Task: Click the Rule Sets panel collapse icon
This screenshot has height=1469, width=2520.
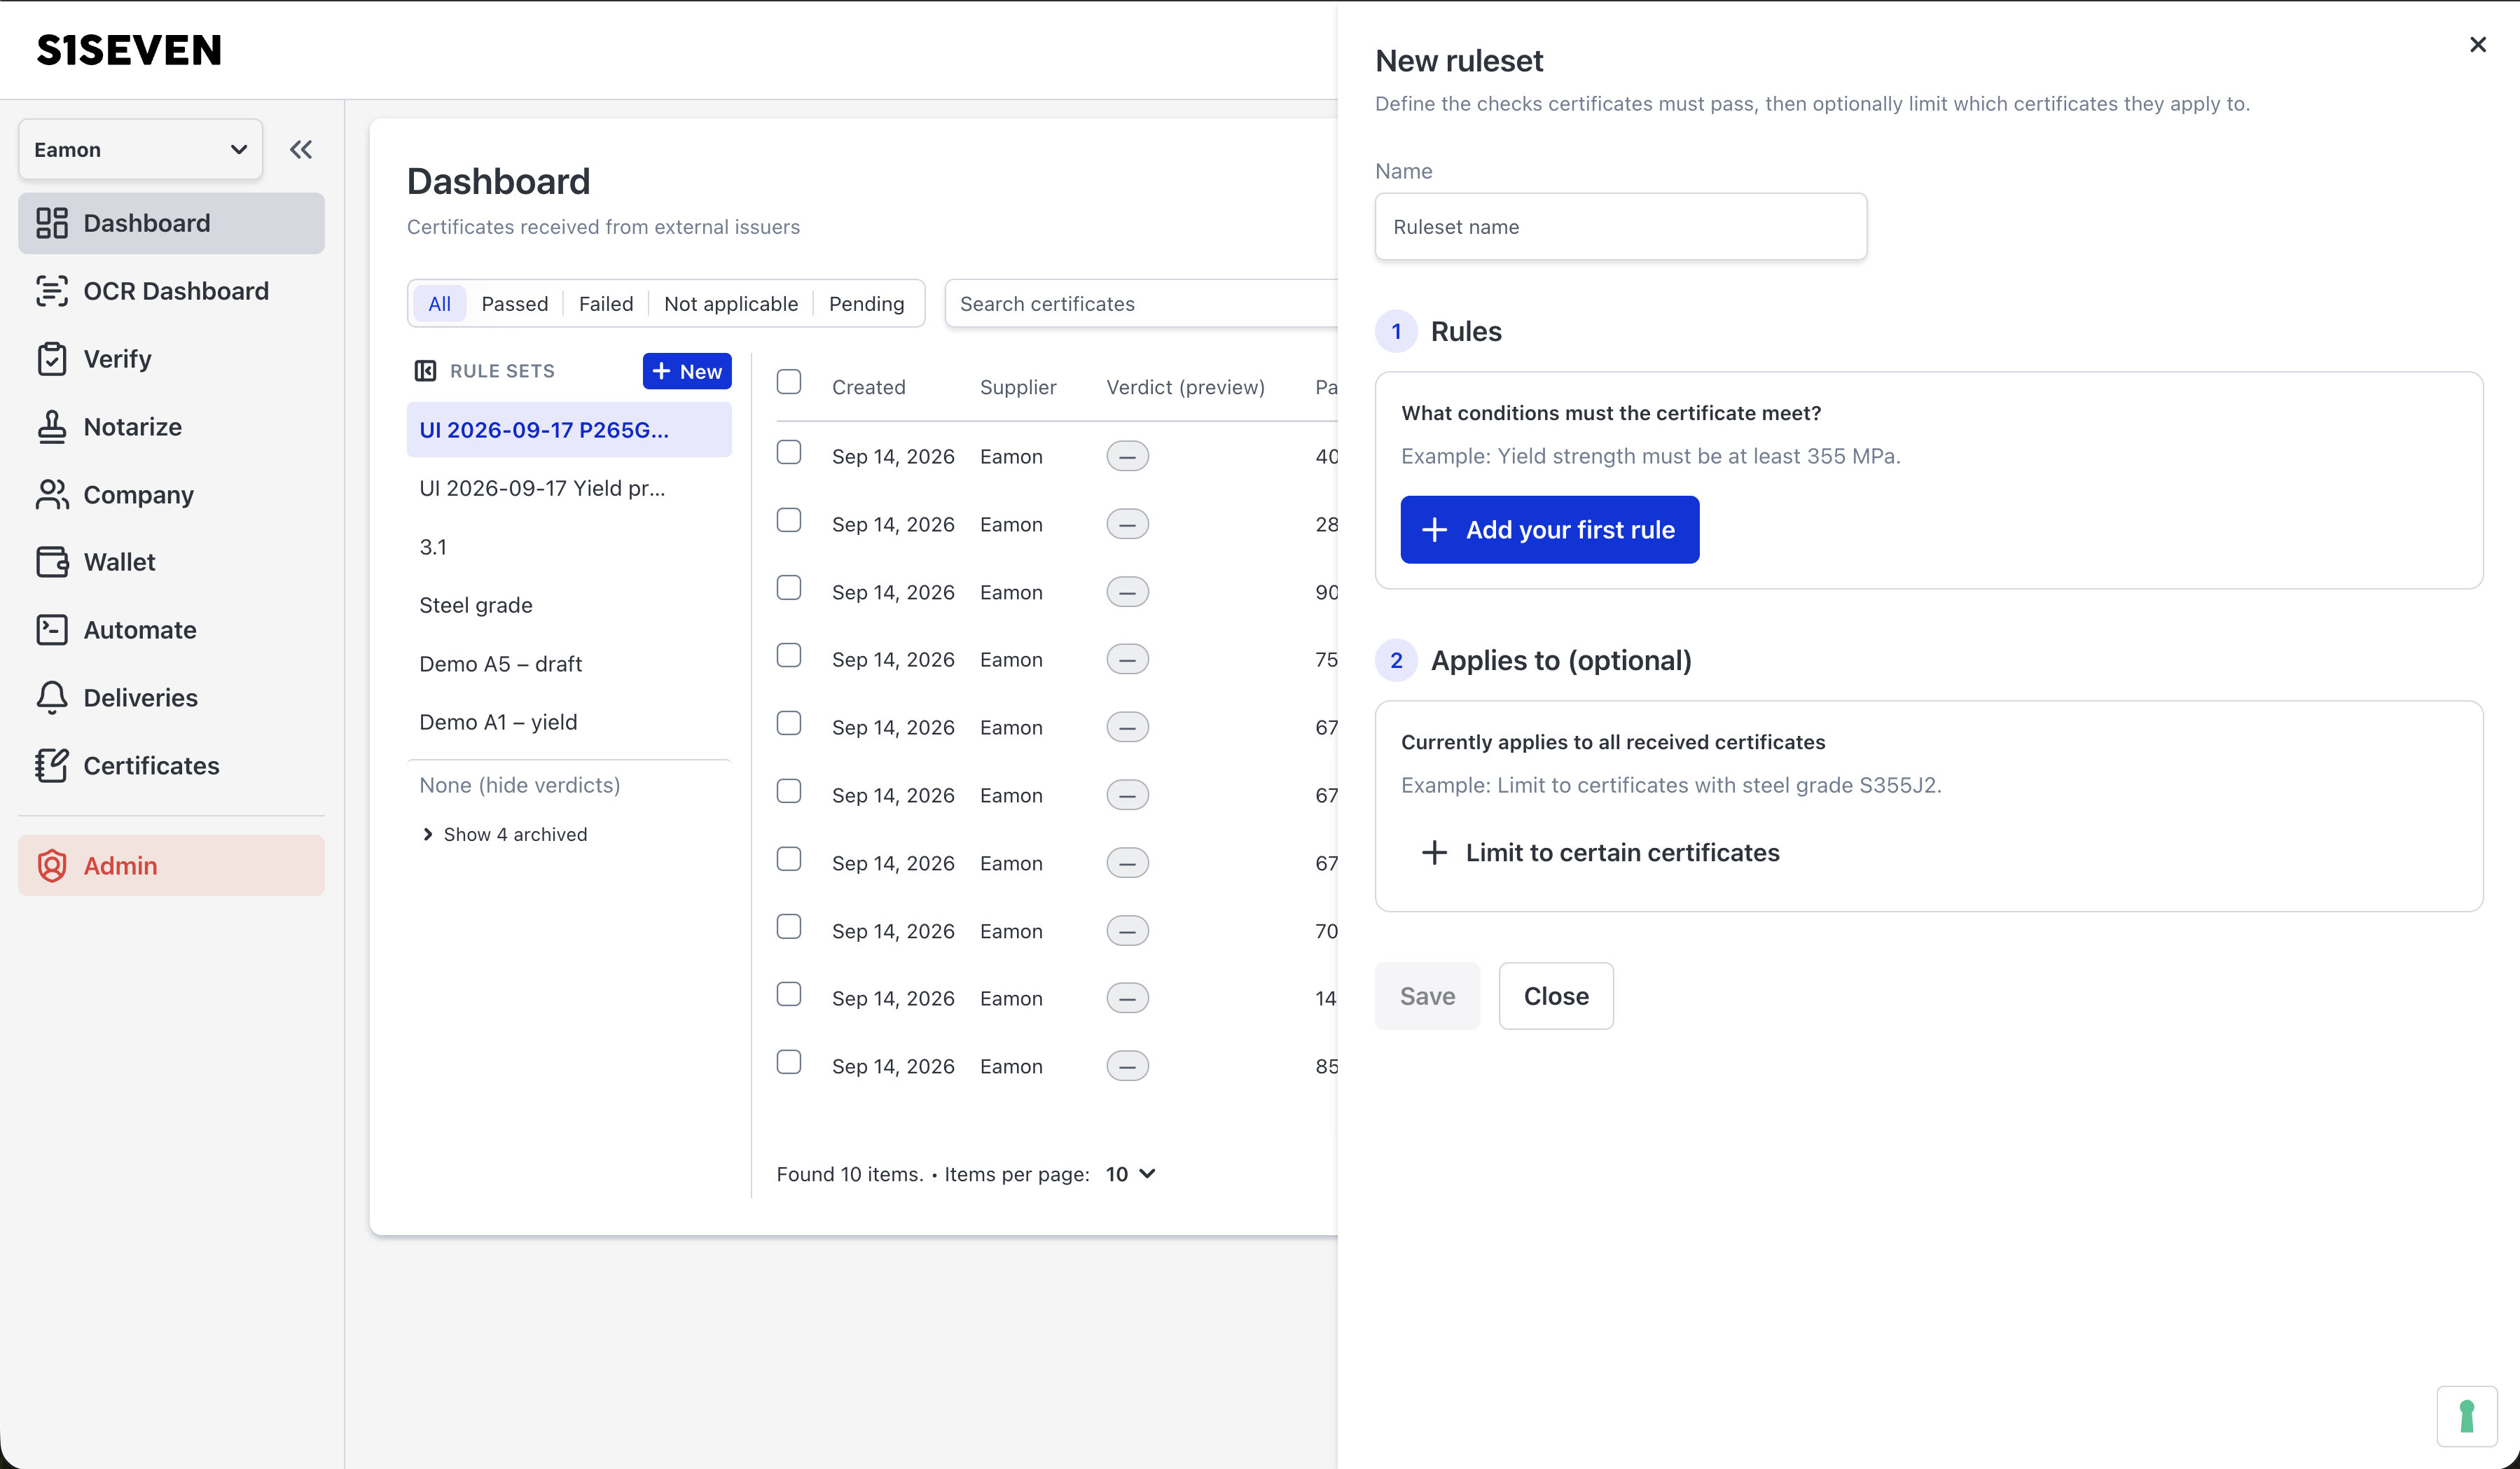Action: pos(425,371)
